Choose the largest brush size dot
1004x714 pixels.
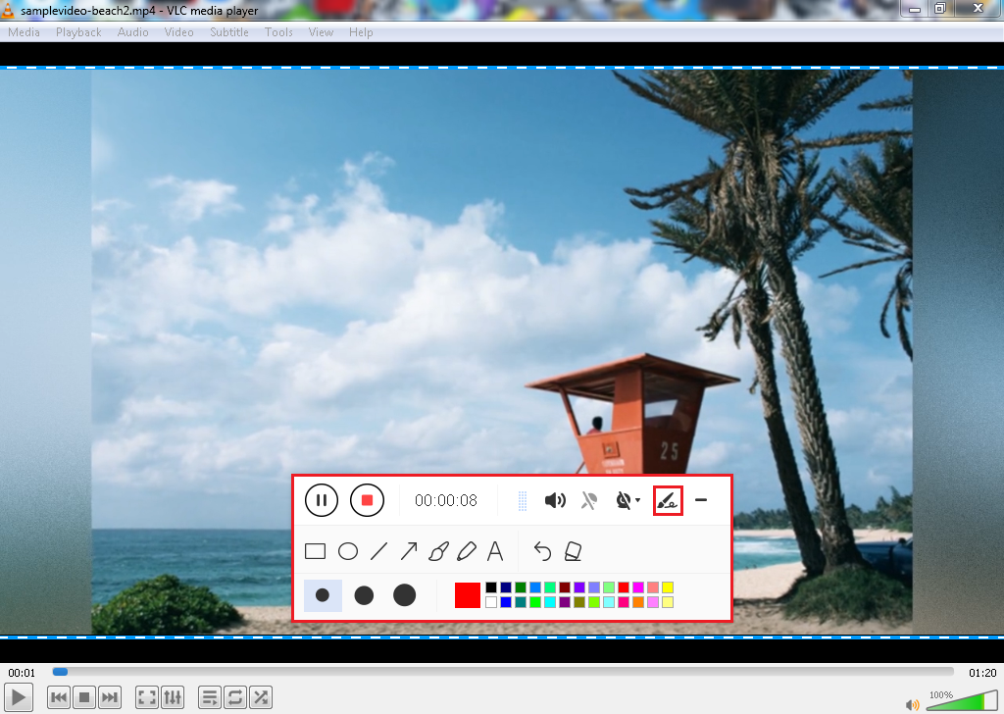404,595
